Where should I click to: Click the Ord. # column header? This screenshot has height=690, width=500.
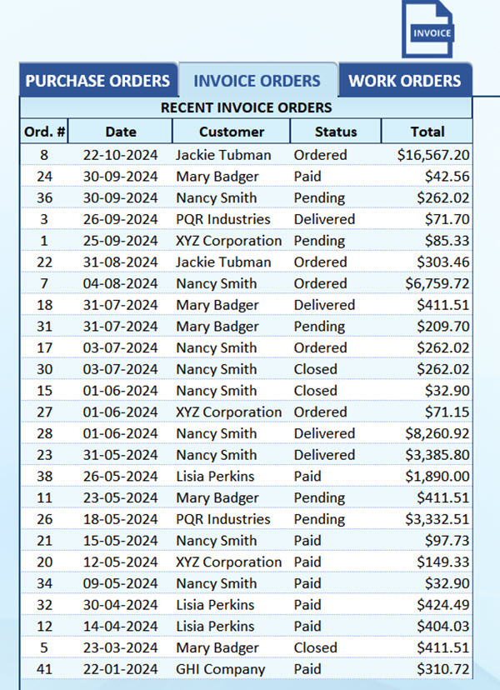pos(45,132)
